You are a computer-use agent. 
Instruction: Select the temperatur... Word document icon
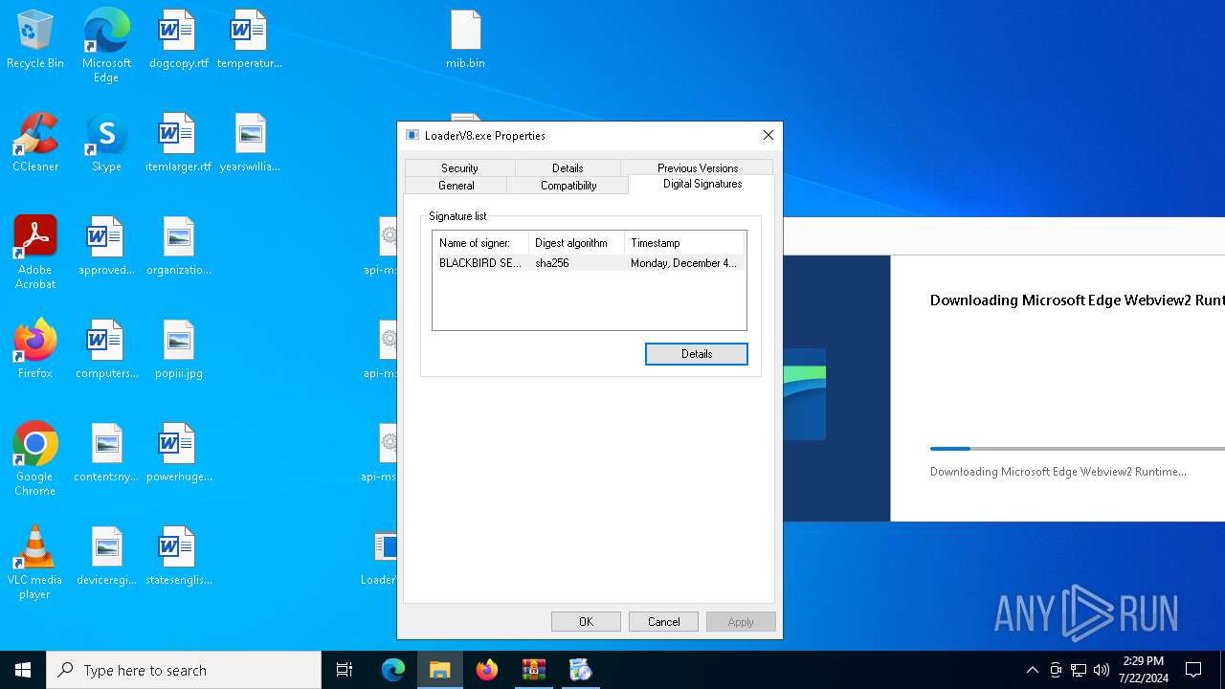pyautogui.click(x=249, y=39)
